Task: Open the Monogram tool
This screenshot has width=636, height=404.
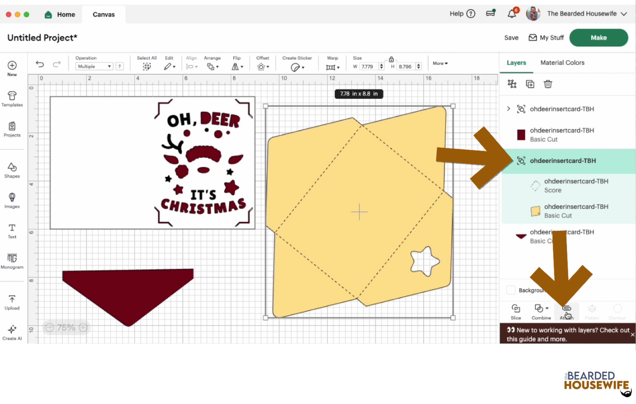Action: pos(12,261)
